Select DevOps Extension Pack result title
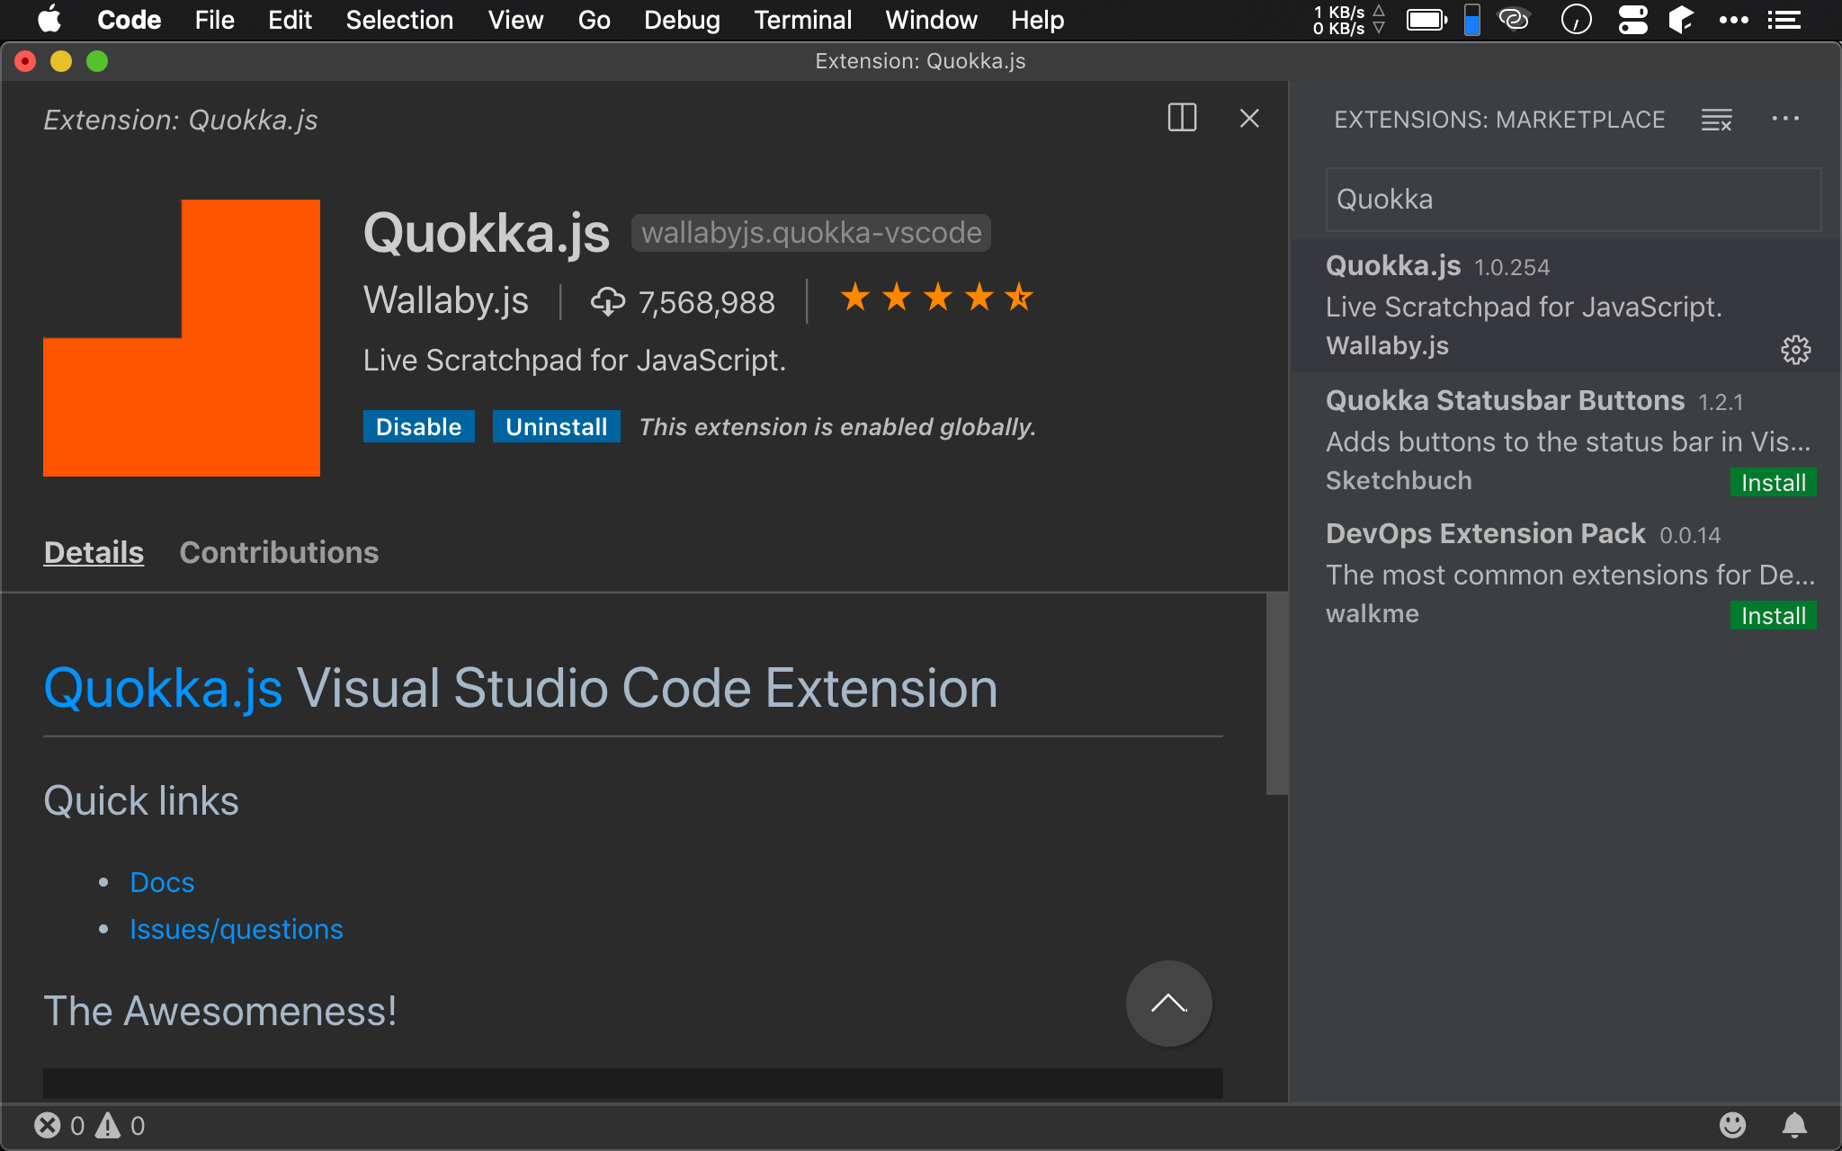The height and width of the screenshot is (1151, 1842). (x=1485, y=533)
